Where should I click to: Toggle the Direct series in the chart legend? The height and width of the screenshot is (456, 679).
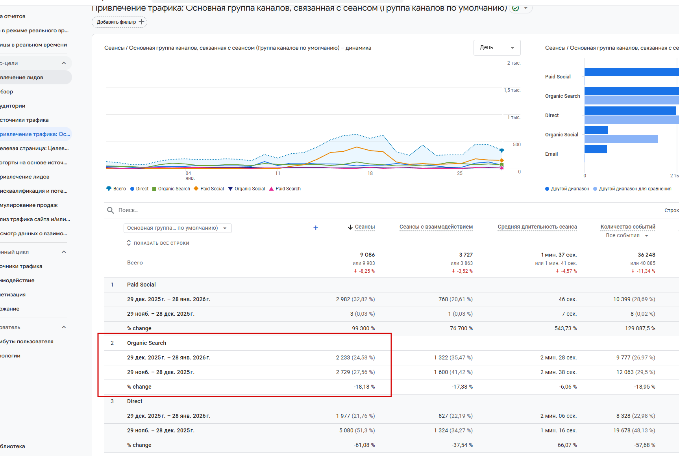tap(139, 189)
